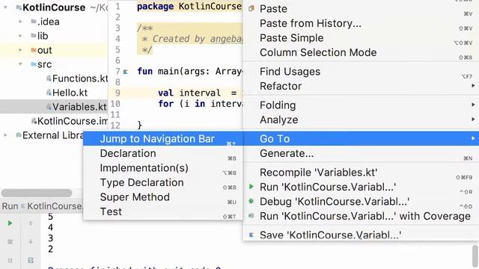Collapse the KotlinCourse project root arrow
This screenshot has width=479, height=269.
[5, 7]
